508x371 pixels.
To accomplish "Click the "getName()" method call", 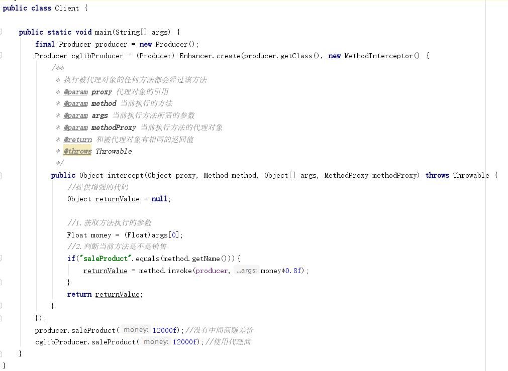I will click(210, 259).
